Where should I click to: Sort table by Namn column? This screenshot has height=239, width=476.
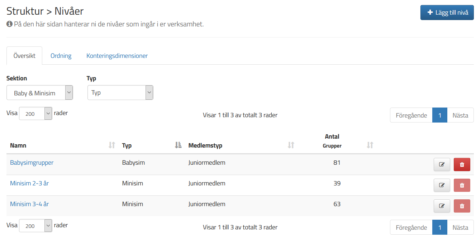112,145
